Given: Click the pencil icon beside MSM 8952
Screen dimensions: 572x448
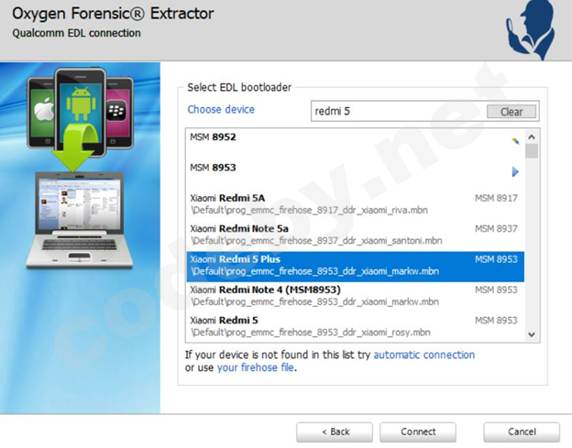Looking at the screenshot, I should (515, 141).
